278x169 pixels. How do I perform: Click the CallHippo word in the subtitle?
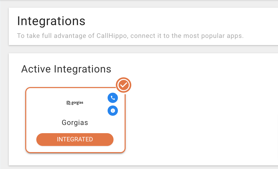(x=112, y=36)
